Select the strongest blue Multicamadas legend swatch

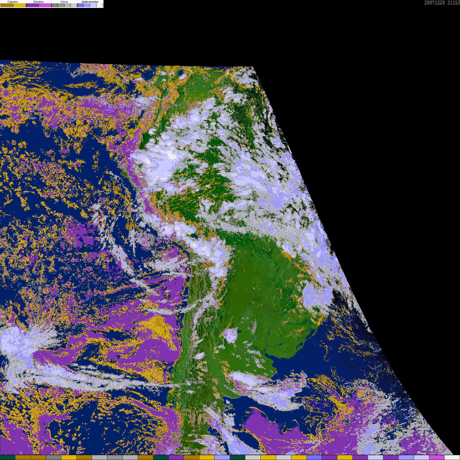[x=80, y=5]
